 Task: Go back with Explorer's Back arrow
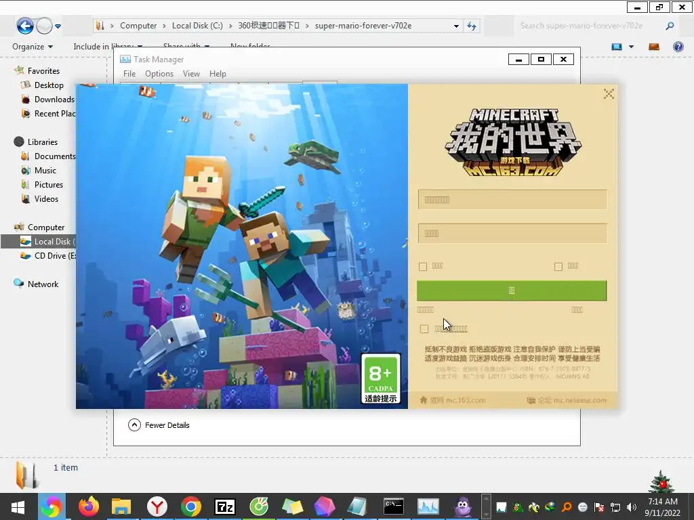pyautogui.click(x=25, y=26)
